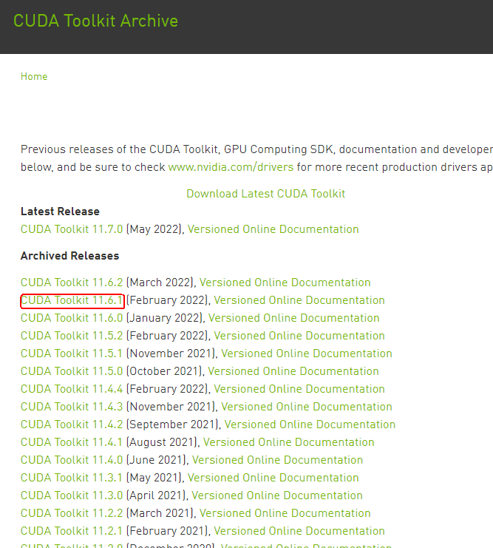Click the (September 2021) date text
Viewport: 493px width, 548px height.
tap(172, 424)
